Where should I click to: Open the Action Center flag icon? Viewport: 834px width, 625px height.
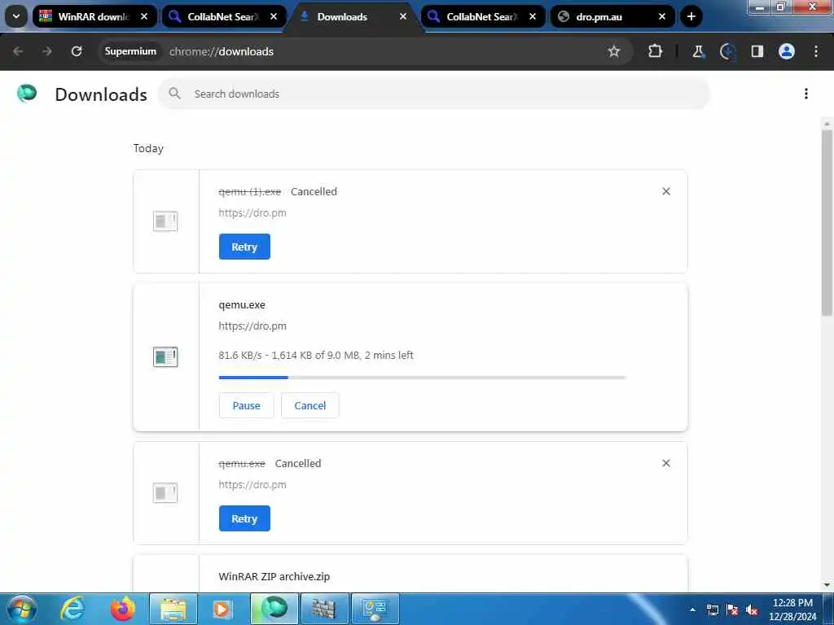click(x=732, y=610)
